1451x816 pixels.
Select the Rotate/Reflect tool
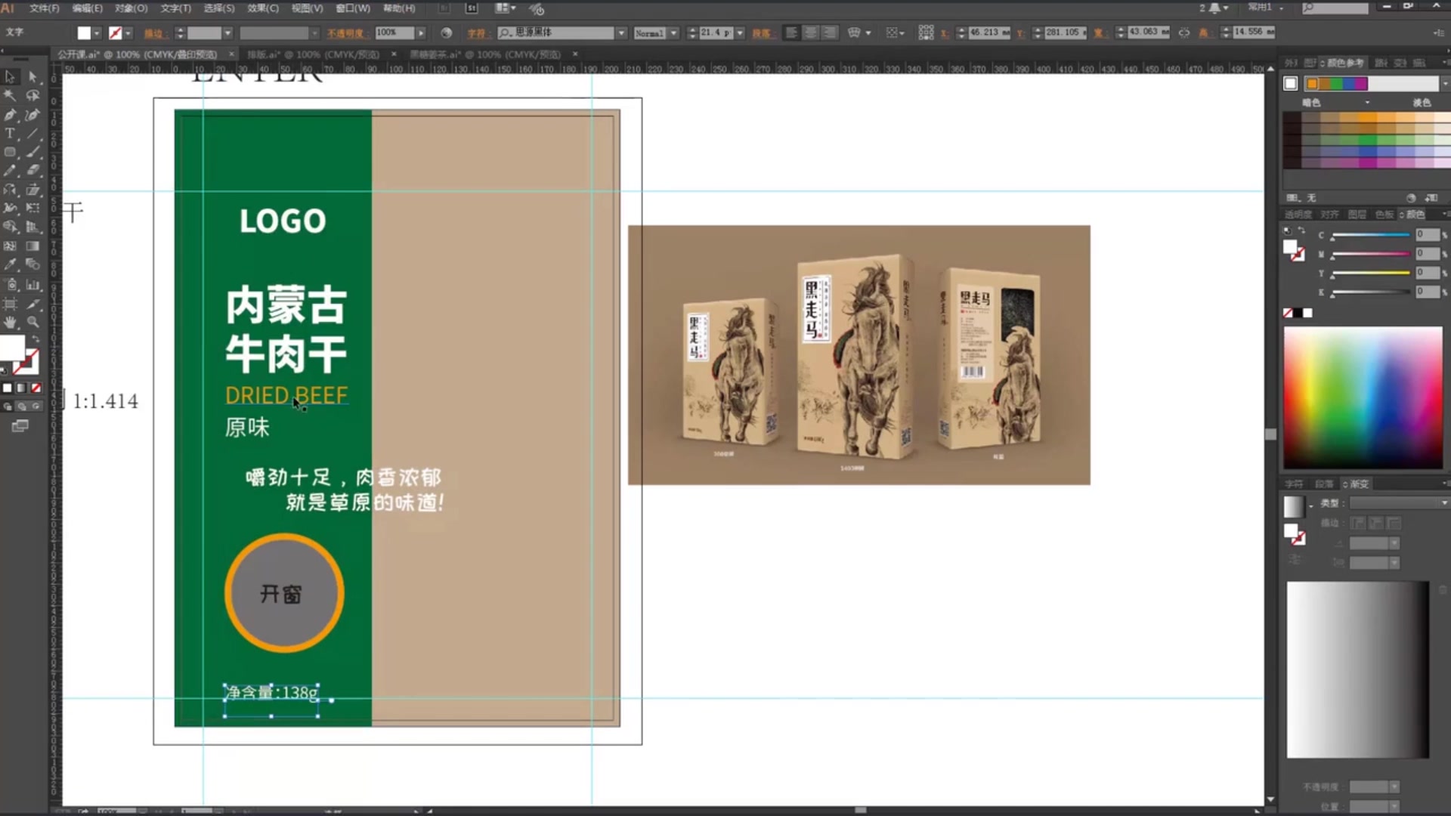tap(10, 190)
